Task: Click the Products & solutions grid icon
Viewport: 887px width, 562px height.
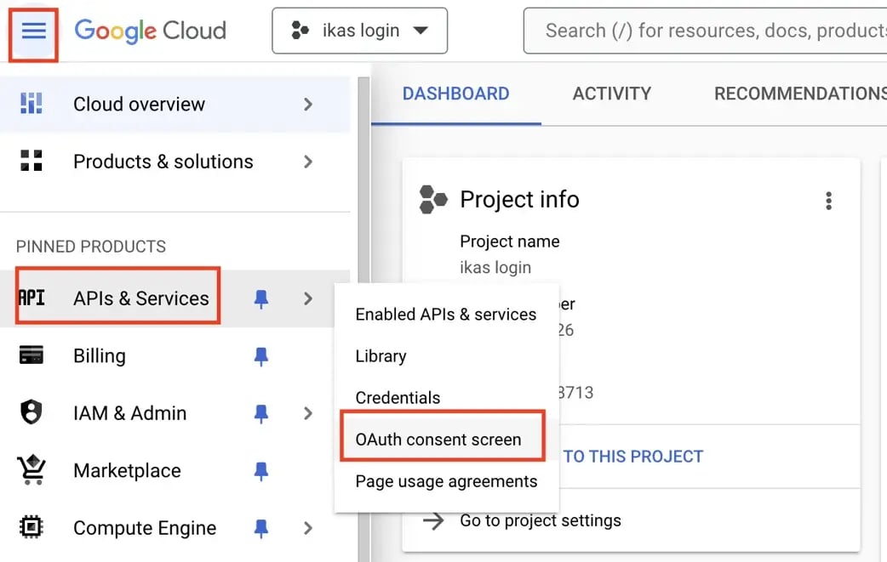Action: click(31, 161)
